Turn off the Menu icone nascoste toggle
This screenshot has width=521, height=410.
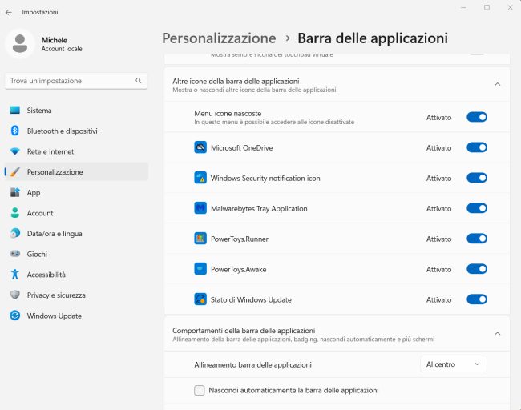[x=477, y=117]
